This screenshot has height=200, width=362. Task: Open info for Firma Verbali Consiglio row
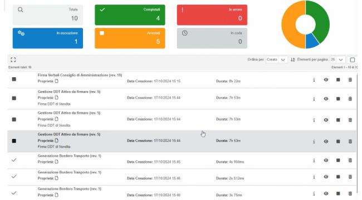point(314,80)
